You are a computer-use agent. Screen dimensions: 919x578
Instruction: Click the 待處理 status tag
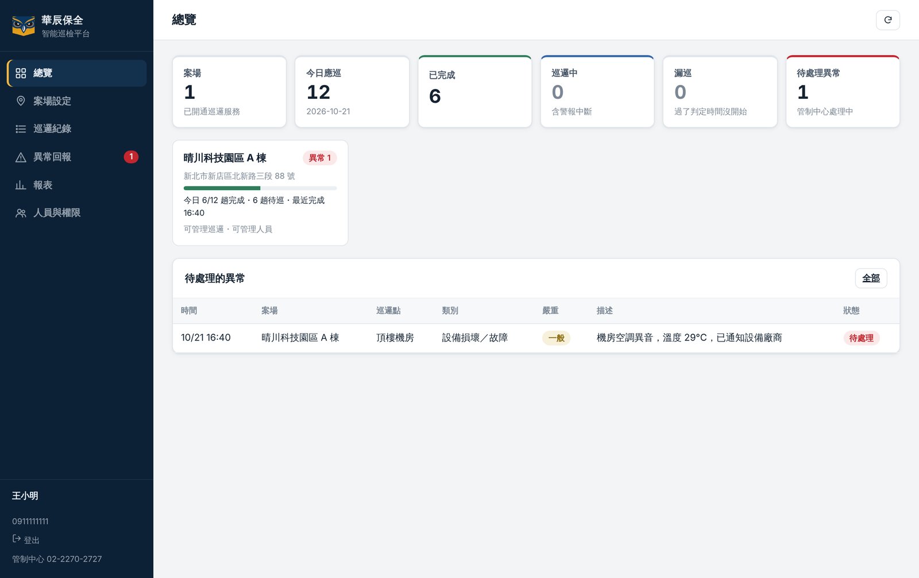861,338
